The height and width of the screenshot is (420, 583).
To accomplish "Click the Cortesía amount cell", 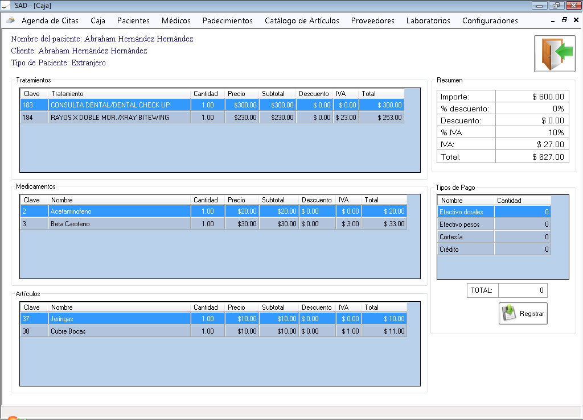I will tap(523, 237).
